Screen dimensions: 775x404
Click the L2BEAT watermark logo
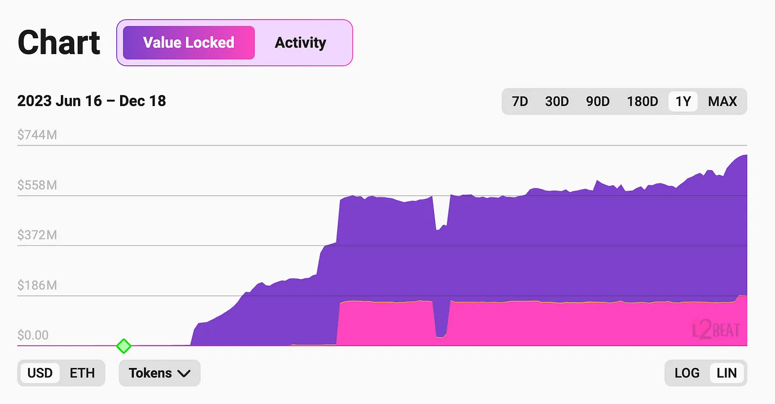[716, 330]
